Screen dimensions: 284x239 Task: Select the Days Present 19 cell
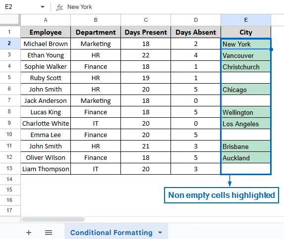coord(146,78)
